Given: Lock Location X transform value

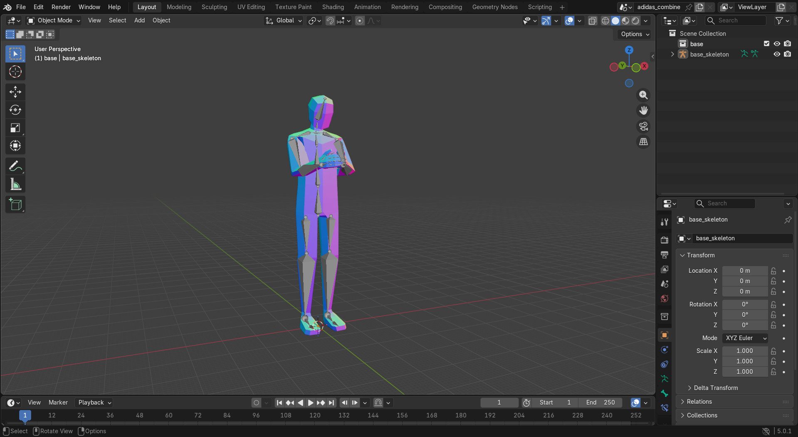Looking at the screenshot, I should pos(773,271).
